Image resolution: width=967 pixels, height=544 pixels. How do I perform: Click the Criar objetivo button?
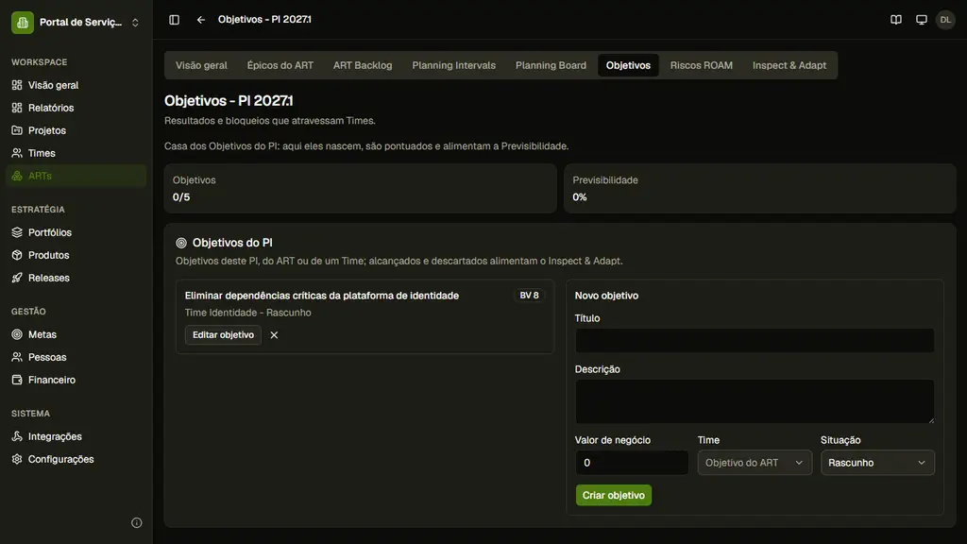(x=614, y=495)
